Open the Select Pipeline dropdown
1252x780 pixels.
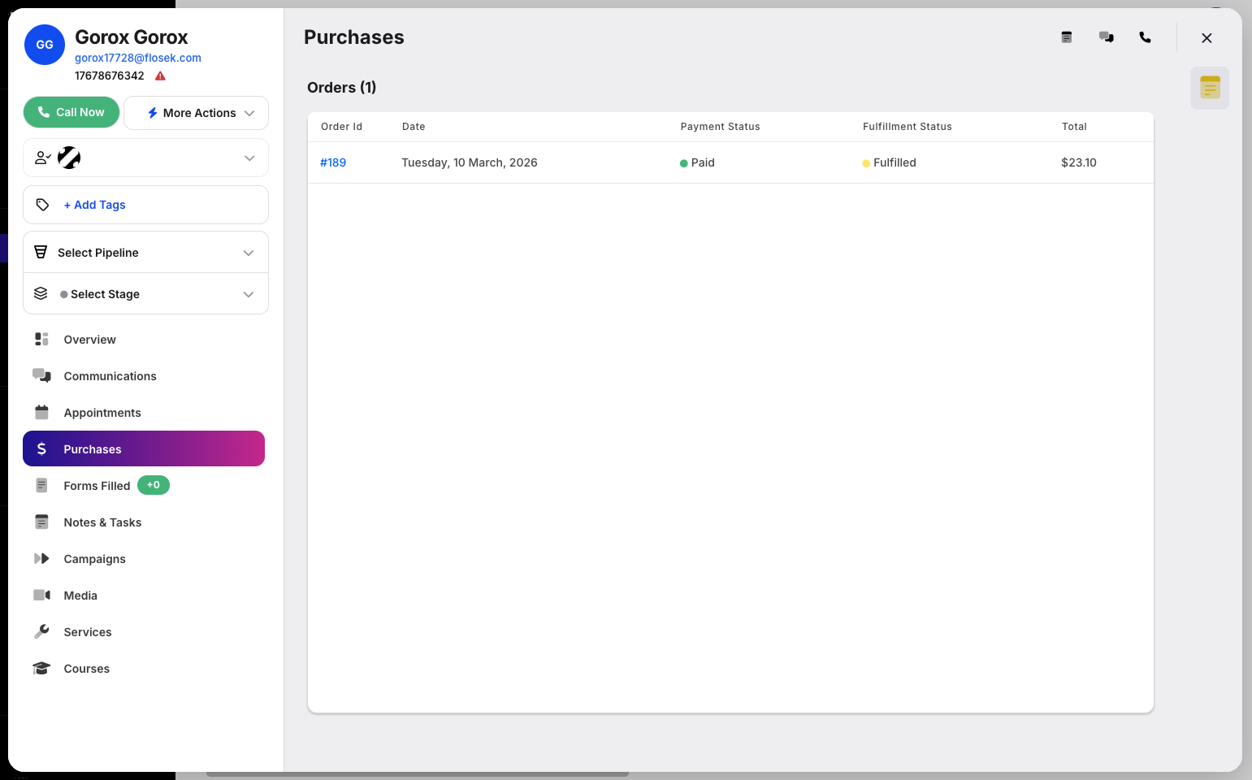145,253
